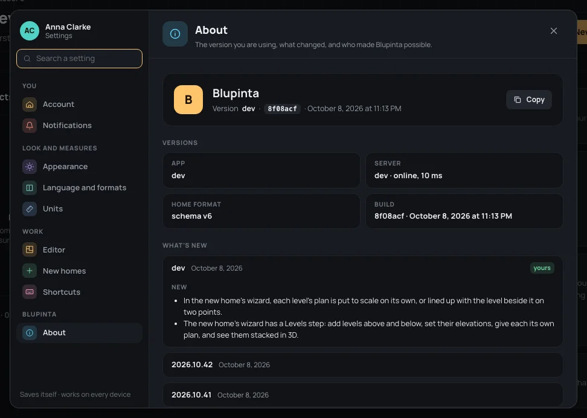The image size is (587, 418).
Task: Click the New homes plus icon
Action: 30,271
